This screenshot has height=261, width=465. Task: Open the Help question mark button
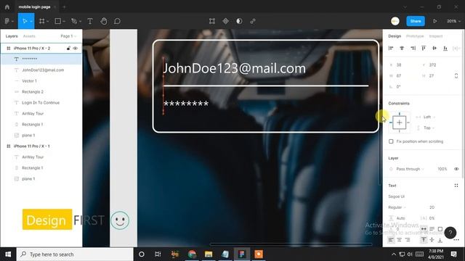tap(450, 233)
